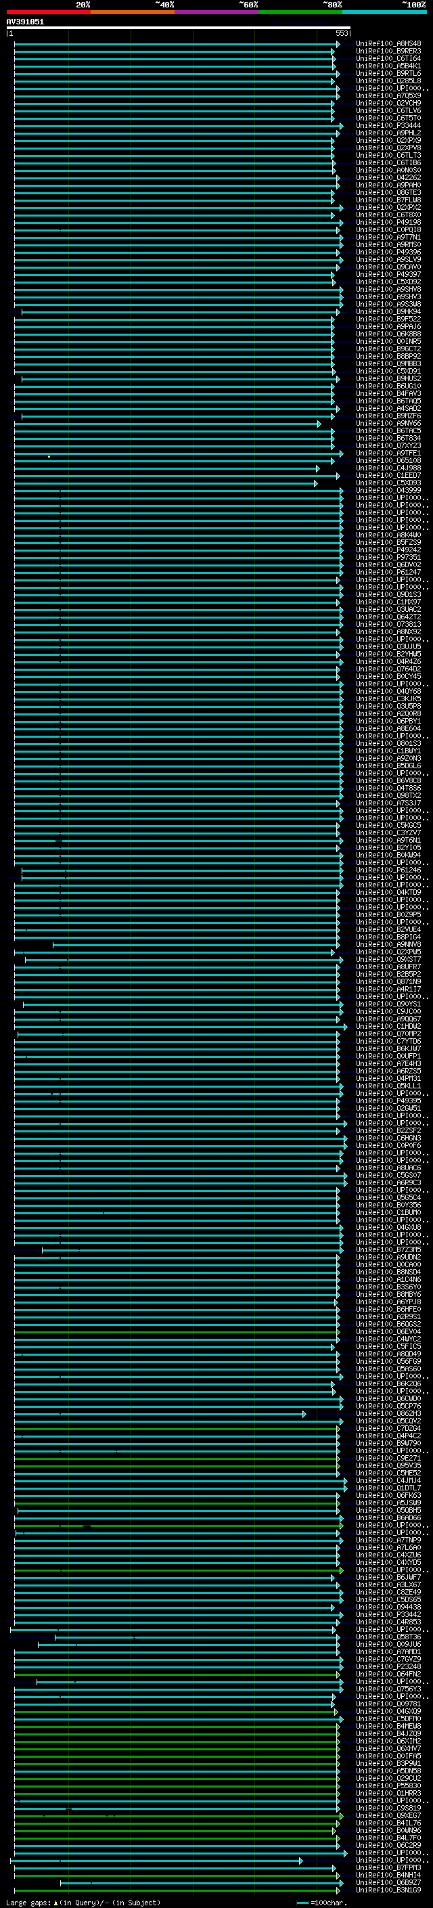The height and width of the screenshot is (1908, 433).
Task: Select hit UniRef100_C4J988
Action: click(388, 468)
